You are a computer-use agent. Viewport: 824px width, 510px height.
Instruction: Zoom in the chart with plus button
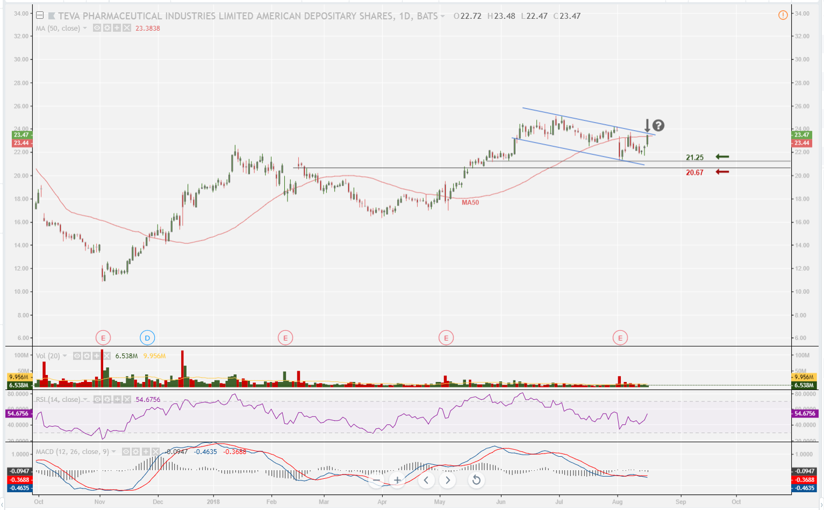[x=397, y=480]
